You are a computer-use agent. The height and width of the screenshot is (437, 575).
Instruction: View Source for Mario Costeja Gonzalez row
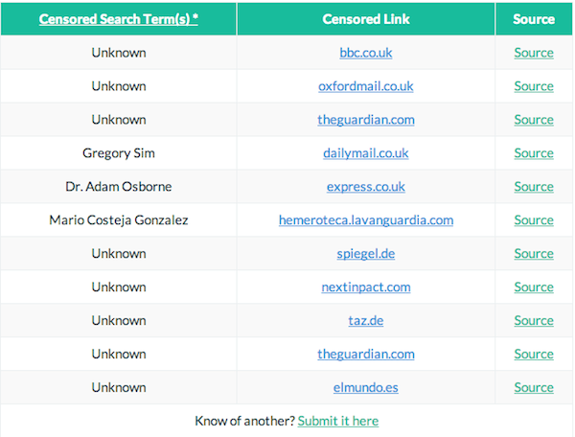(534, 220)
